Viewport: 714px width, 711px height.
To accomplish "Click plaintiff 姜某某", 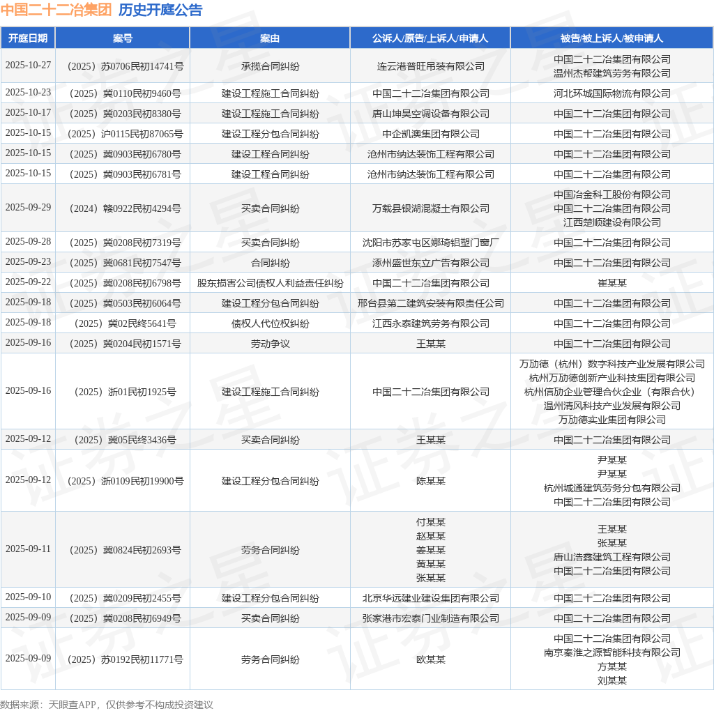I will pos(430,550).
